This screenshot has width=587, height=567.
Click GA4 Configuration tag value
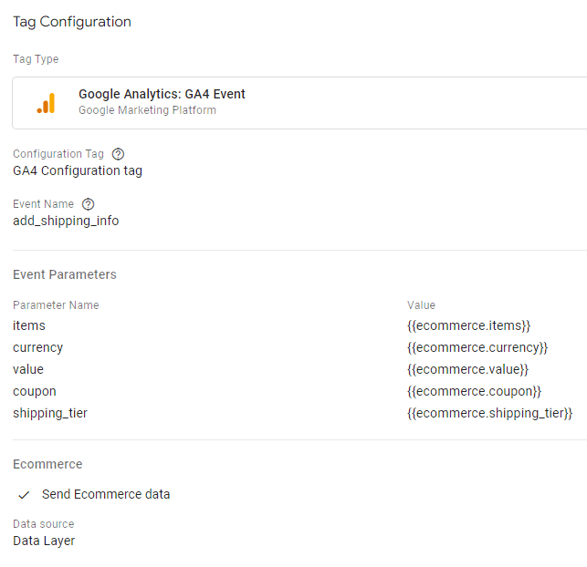pos(78,170)
